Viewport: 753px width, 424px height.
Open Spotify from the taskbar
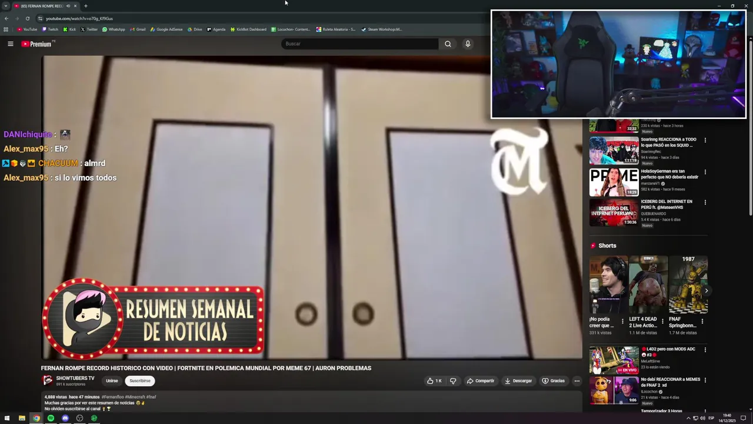pos(51,418)
